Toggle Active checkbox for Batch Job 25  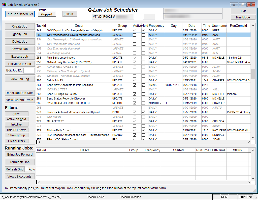point(135,80)
